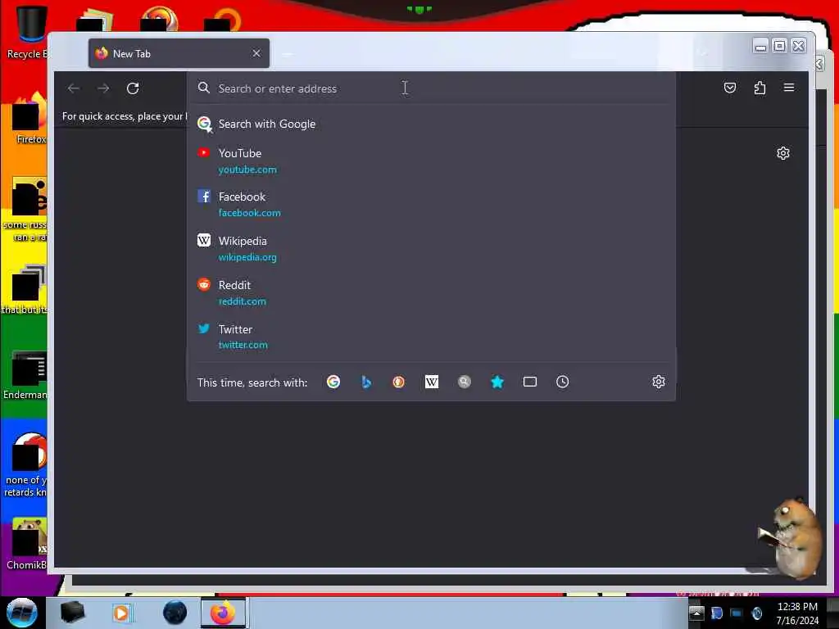Select the ChomikBox desktop icon

click(25, 544)
